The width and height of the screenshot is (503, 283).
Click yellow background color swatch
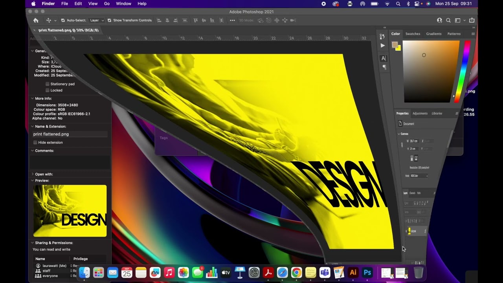(398, 48)
